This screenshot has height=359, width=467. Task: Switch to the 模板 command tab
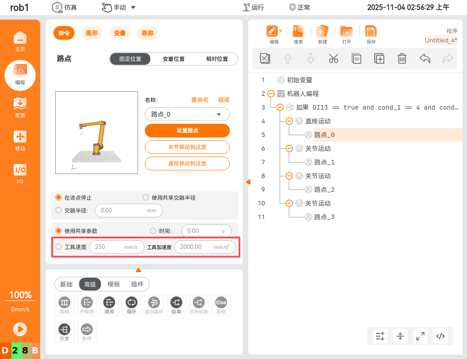[113, 284]
